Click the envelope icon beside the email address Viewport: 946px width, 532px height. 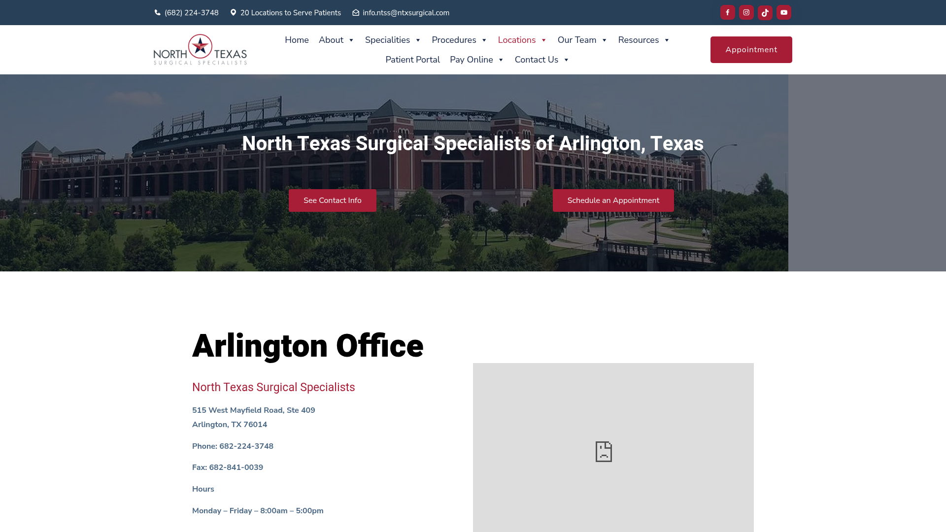tap(355, 12)
